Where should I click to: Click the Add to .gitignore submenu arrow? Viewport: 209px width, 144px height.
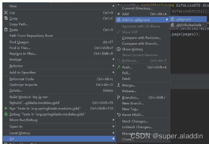[167, 19]
